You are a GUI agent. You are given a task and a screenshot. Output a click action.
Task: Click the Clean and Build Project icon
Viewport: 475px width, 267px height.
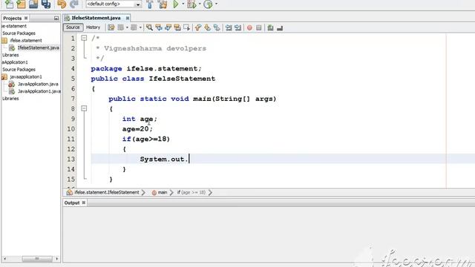(163, 4)
